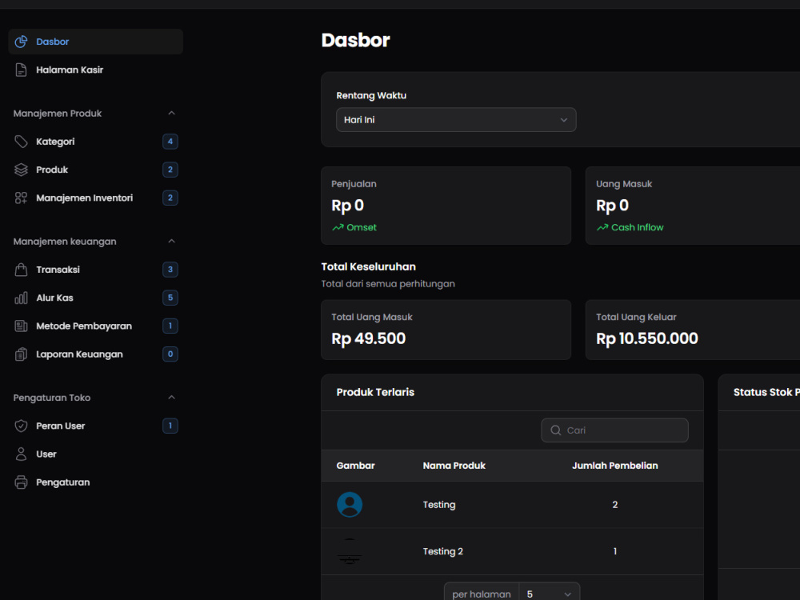
Task: Click the Total Keseluruhan heading
Action: tap(368, 267)
